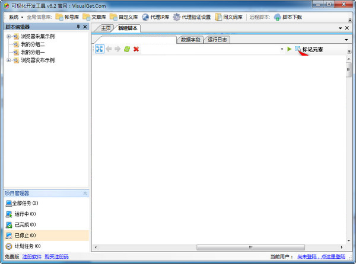Expand the 浏览器采集示例 tree node
The width and height of the screenshot is (356, 264).
(9, 36)
